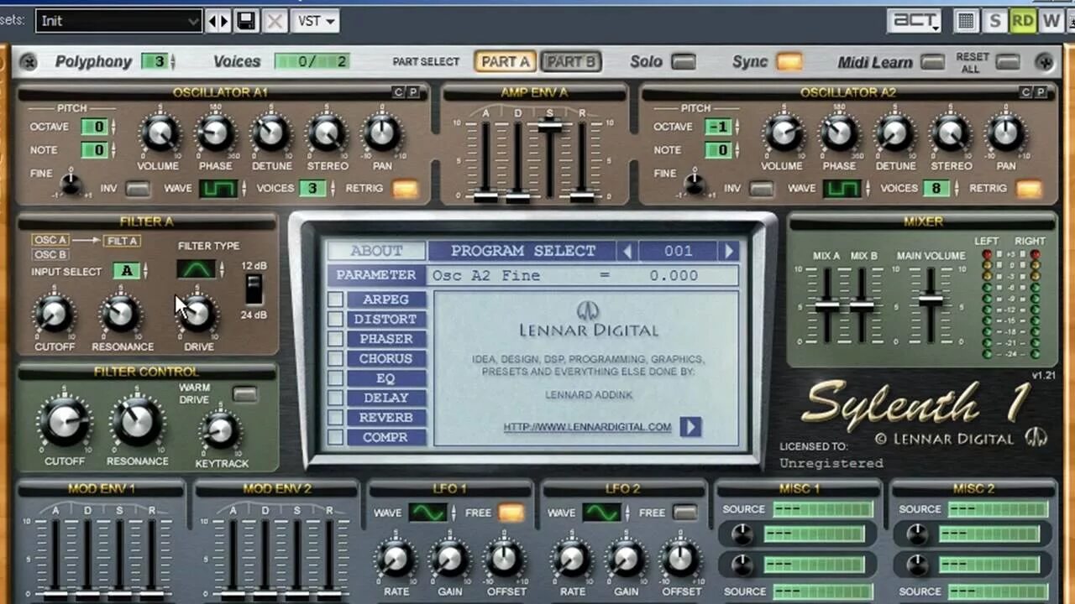Toggle Midi Learn button
Image resolution: width=1075 pixels, height=604 pixels.
pos(932,62)
